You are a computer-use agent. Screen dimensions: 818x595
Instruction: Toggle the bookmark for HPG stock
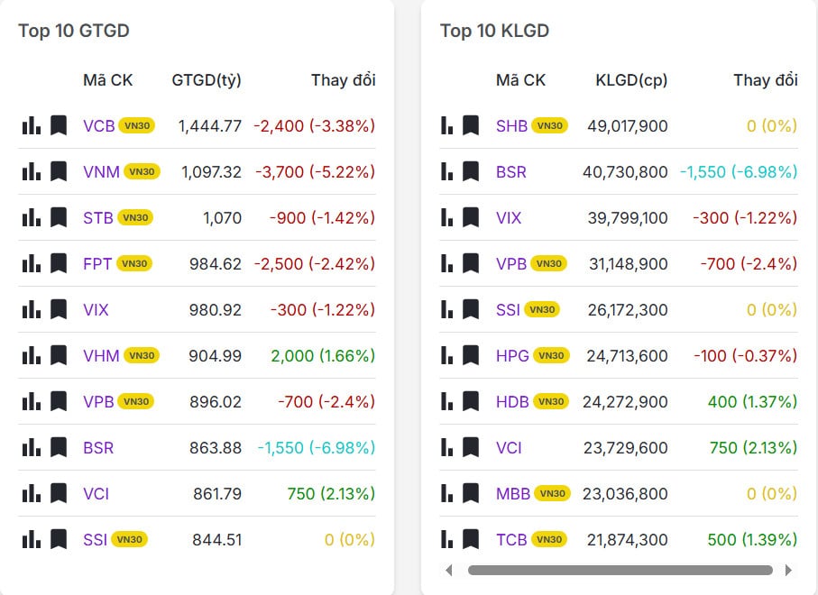click(x=471, y=355)
